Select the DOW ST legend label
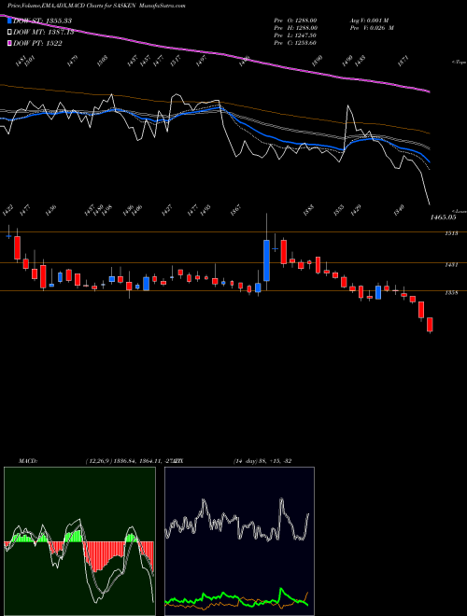467x616 pixels. [42, 21]
